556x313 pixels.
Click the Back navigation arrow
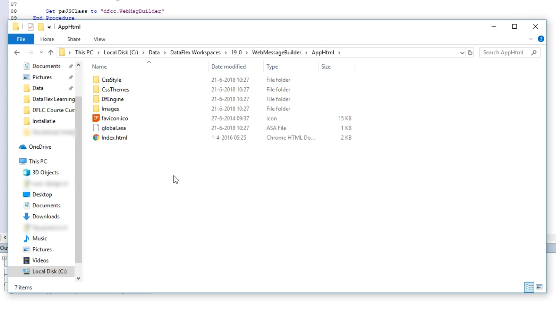point(17,53)
